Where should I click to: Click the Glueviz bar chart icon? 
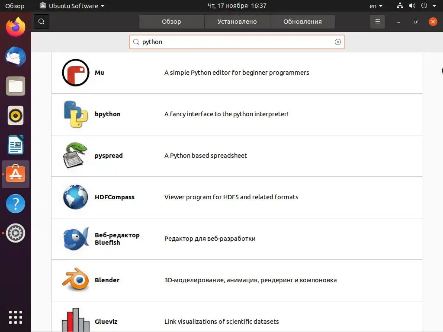(x=75, y=320)
